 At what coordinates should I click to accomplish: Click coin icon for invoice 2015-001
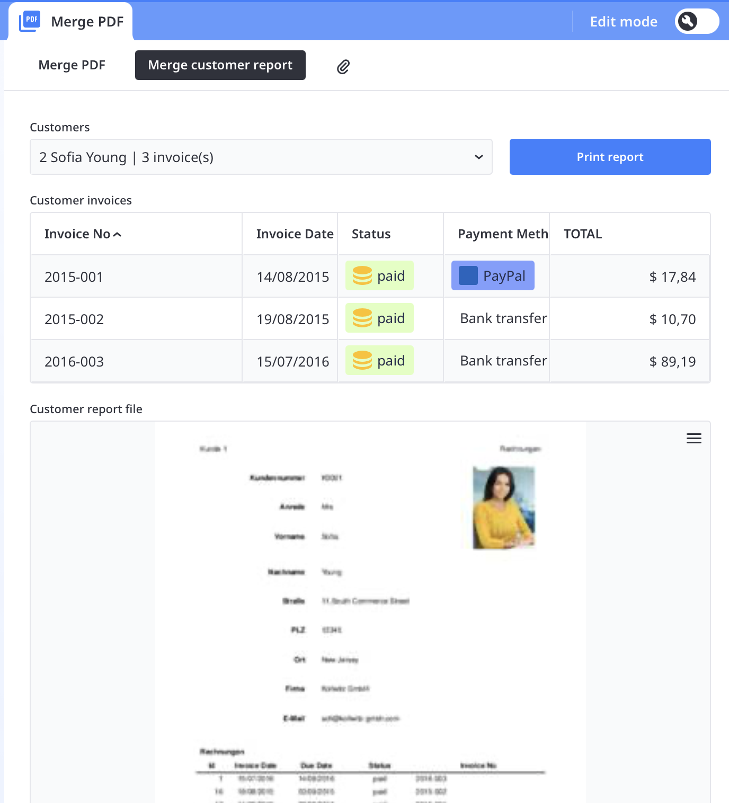[362, 276]
